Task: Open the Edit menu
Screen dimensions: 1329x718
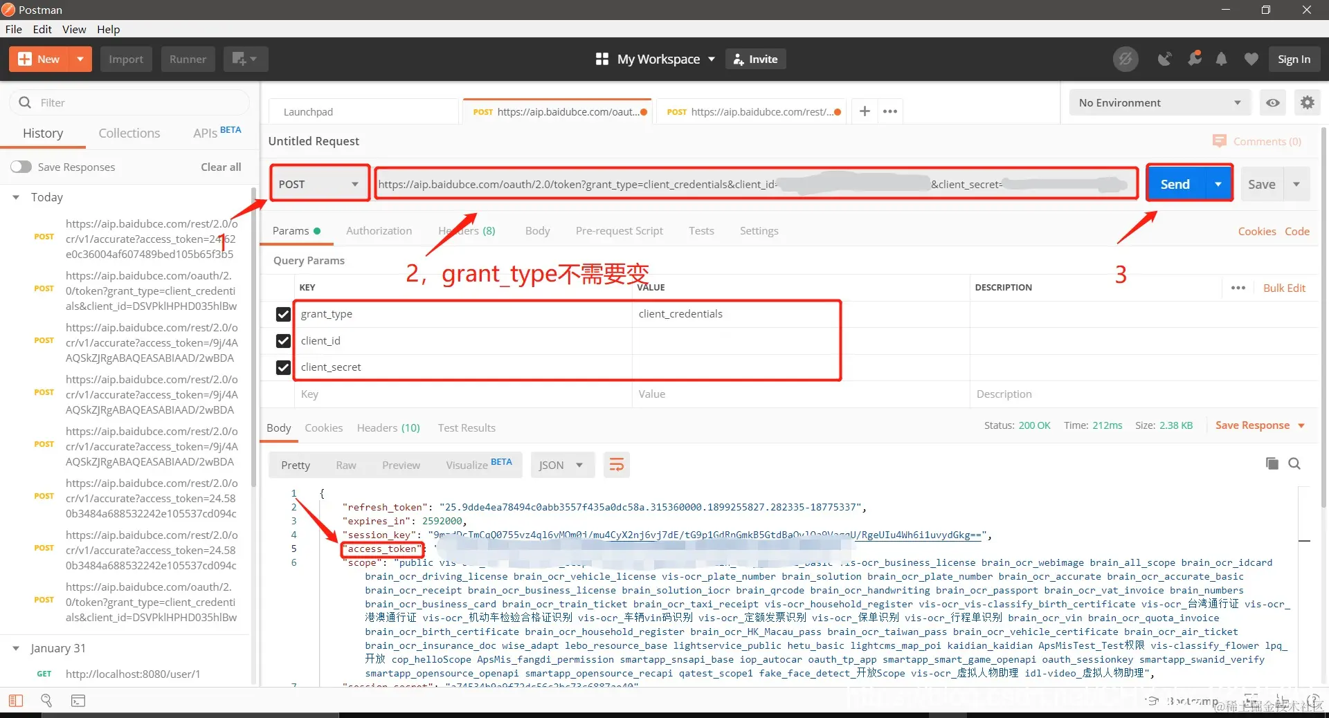Action: coord(42,29)
